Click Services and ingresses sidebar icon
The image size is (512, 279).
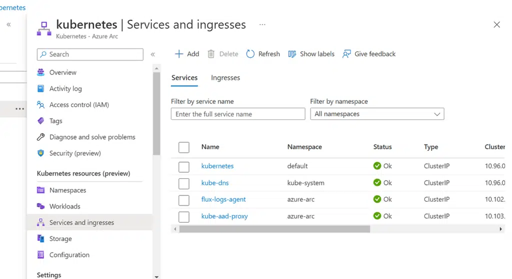(41, 223)
